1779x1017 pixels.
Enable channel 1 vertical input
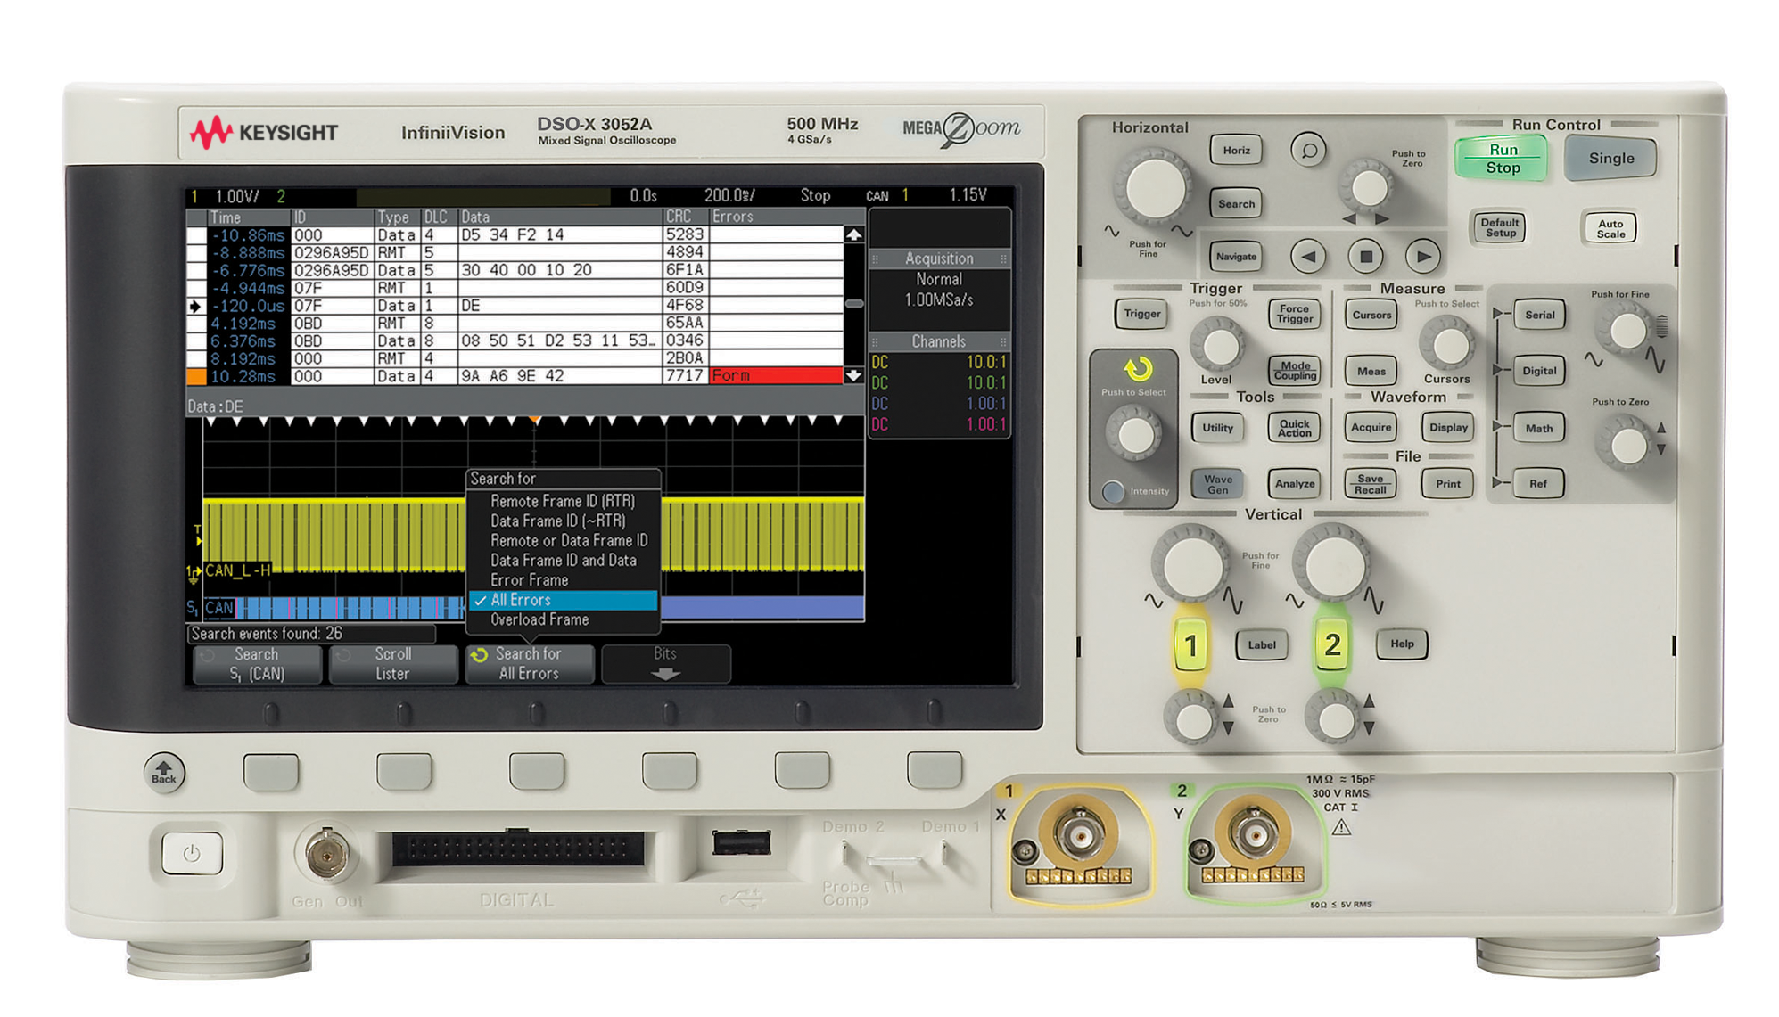click(x=1194, y=644)
